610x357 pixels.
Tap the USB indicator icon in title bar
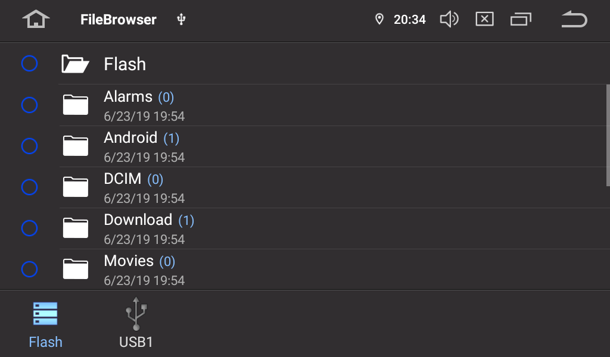pyautogui.click(x=182, y=20)
